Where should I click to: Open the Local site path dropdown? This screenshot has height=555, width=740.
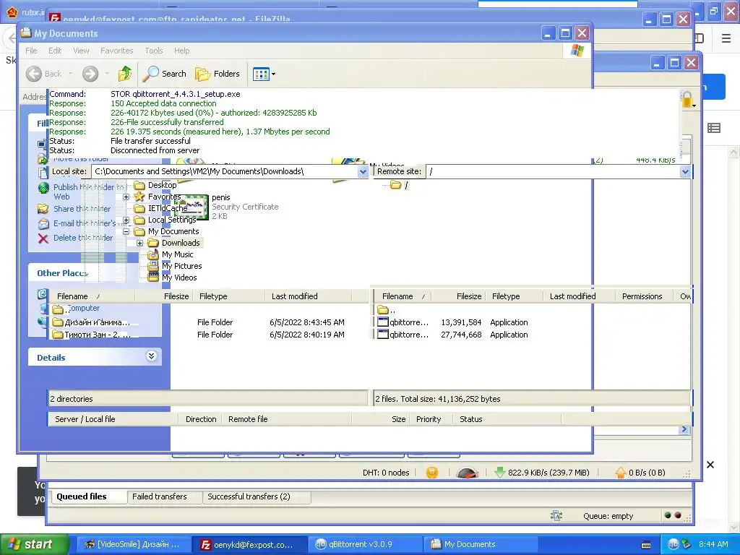(x=363, y=171)
